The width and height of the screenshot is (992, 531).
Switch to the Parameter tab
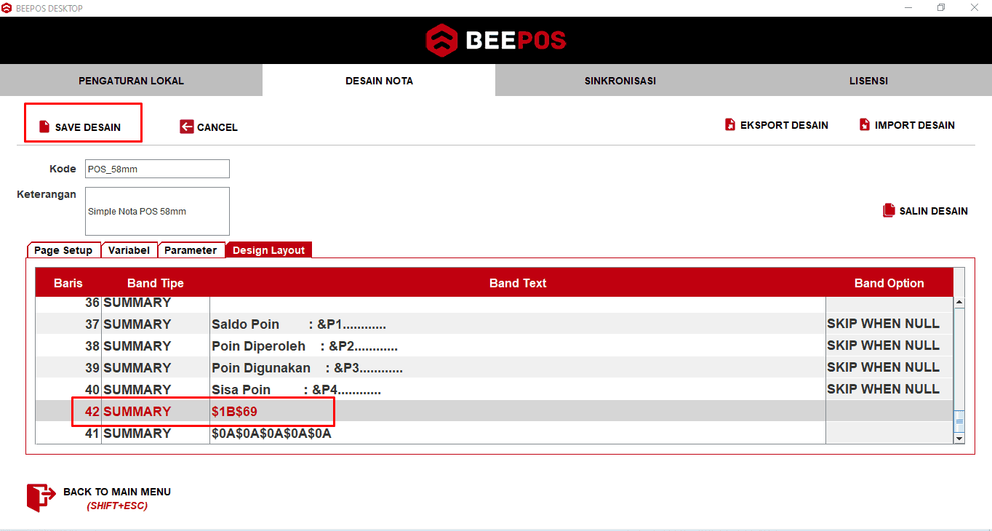191,249
